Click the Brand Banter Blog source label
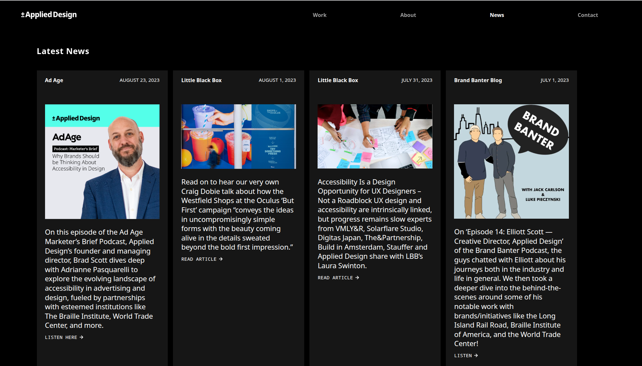 (478, 80)
